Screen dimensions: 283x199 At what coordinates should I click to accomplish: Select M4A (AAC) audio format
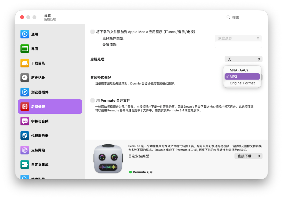coord(242,70)
